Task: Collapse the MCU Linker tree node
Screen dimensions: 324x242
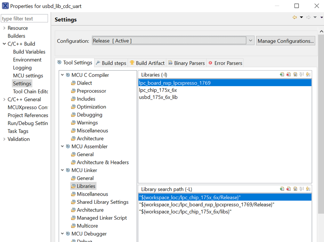Action: 62,170
